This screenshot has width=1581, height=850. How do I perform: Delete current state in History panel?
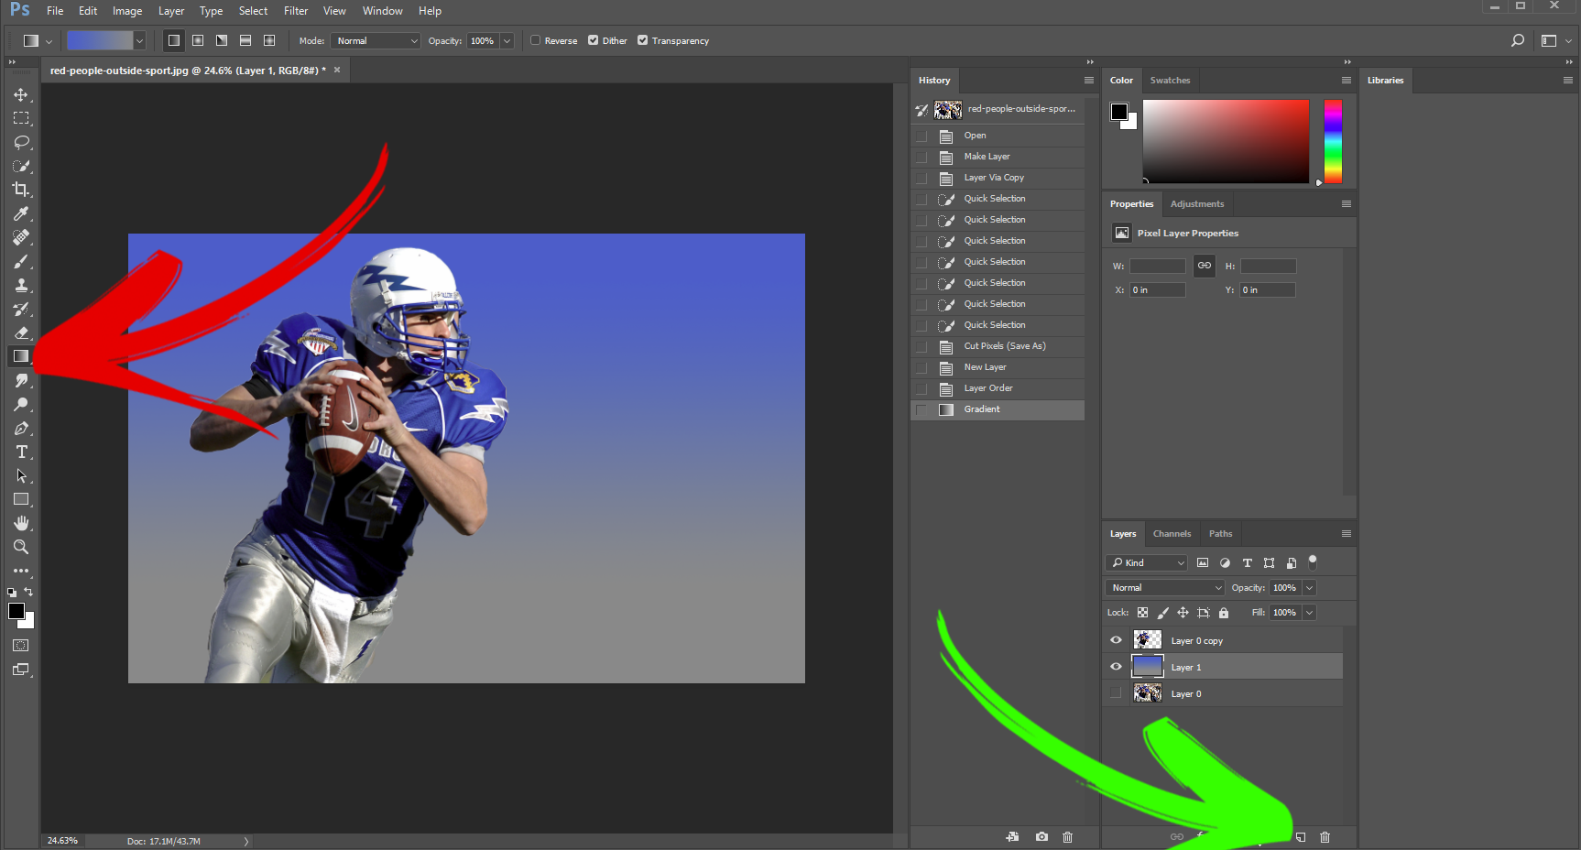(1067, 837)
